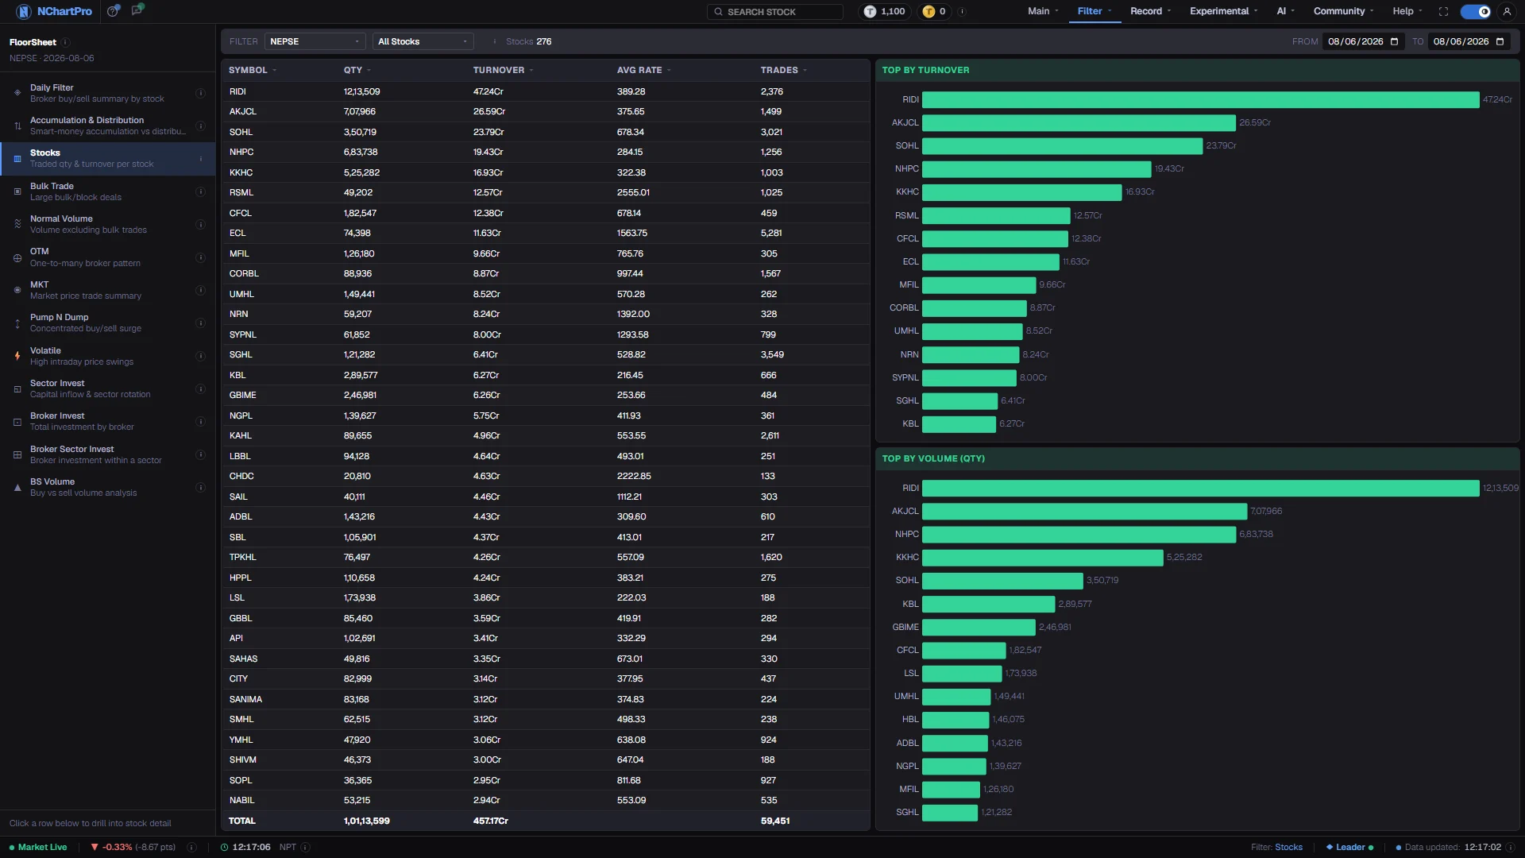Screen dimensions: 1525x858
Task: Click the Daily Filter sidebar icon
Action: (17, 93)
